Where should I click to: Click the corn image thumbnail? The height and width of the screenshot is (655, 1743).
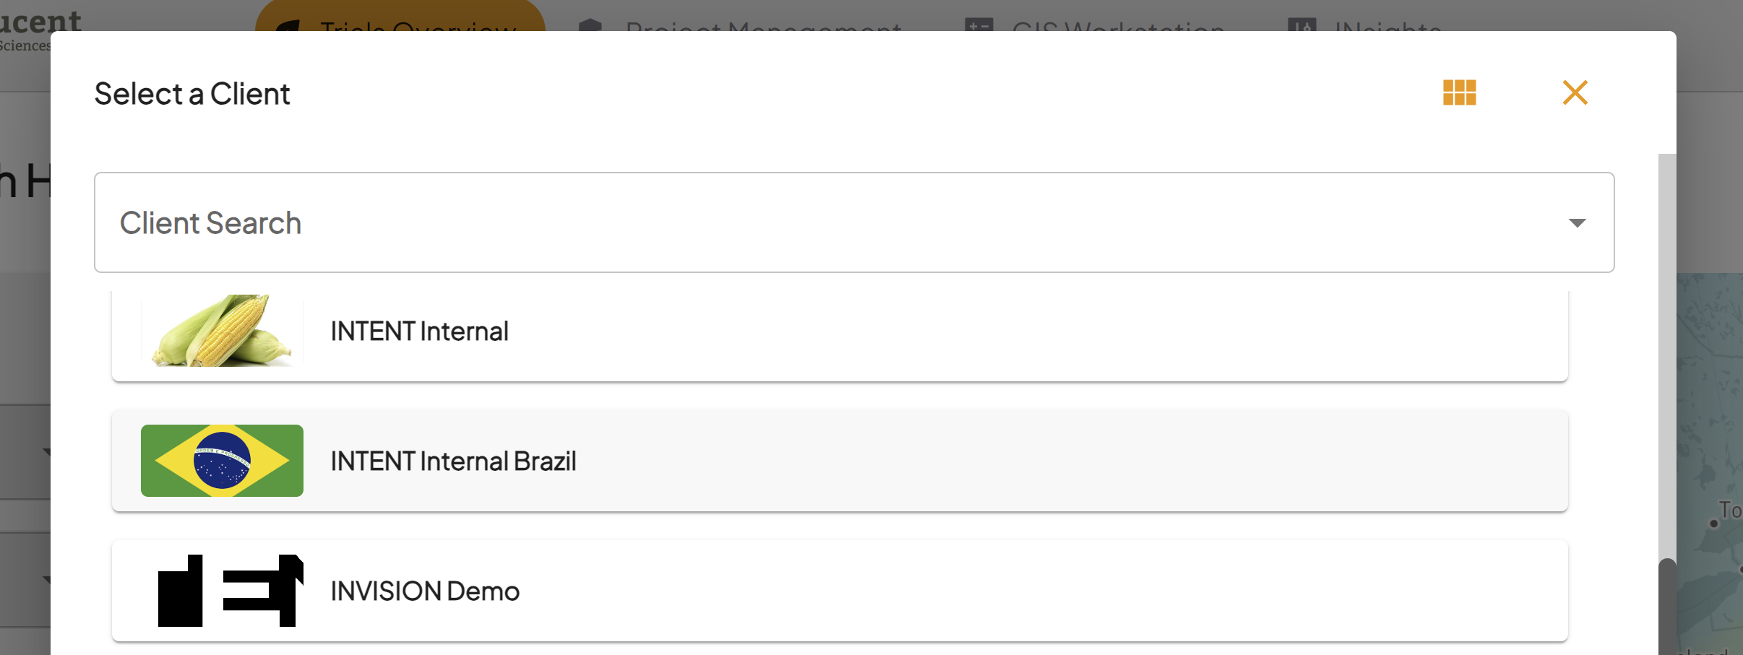pyautogui.click(x=222, y=330)
